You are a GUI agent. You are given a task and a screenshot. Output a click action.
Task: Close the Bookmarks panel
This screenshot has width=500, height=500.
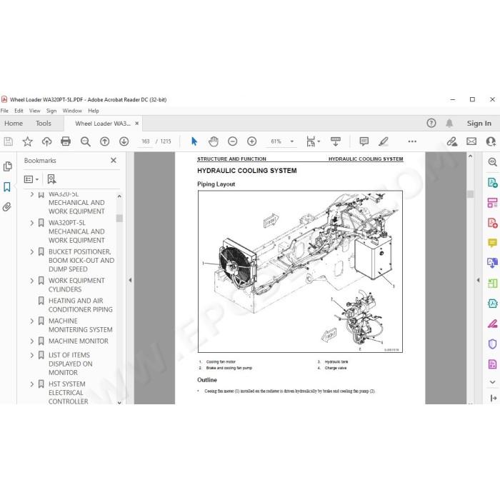[114, 161]
